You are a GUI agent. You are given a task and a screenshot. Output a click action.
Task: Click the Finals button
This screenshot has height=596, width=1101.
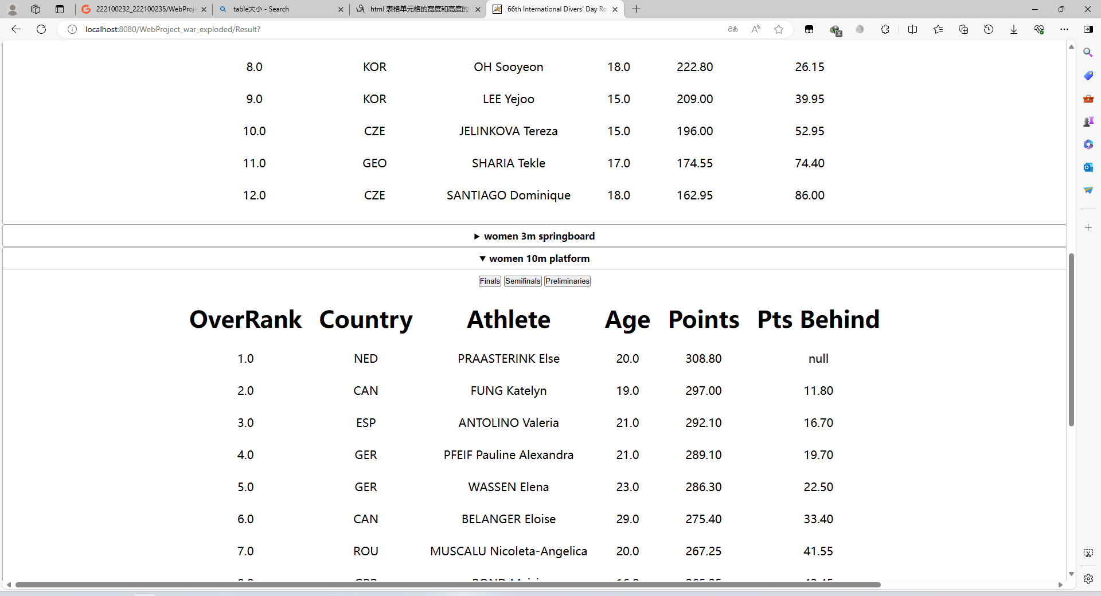pos(490,281)
